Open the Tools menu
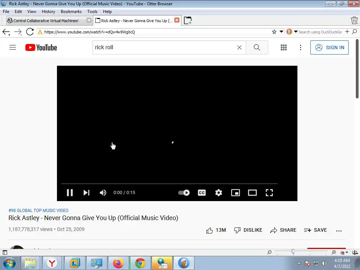The image size is (360, 270). (x=92, y=12)
